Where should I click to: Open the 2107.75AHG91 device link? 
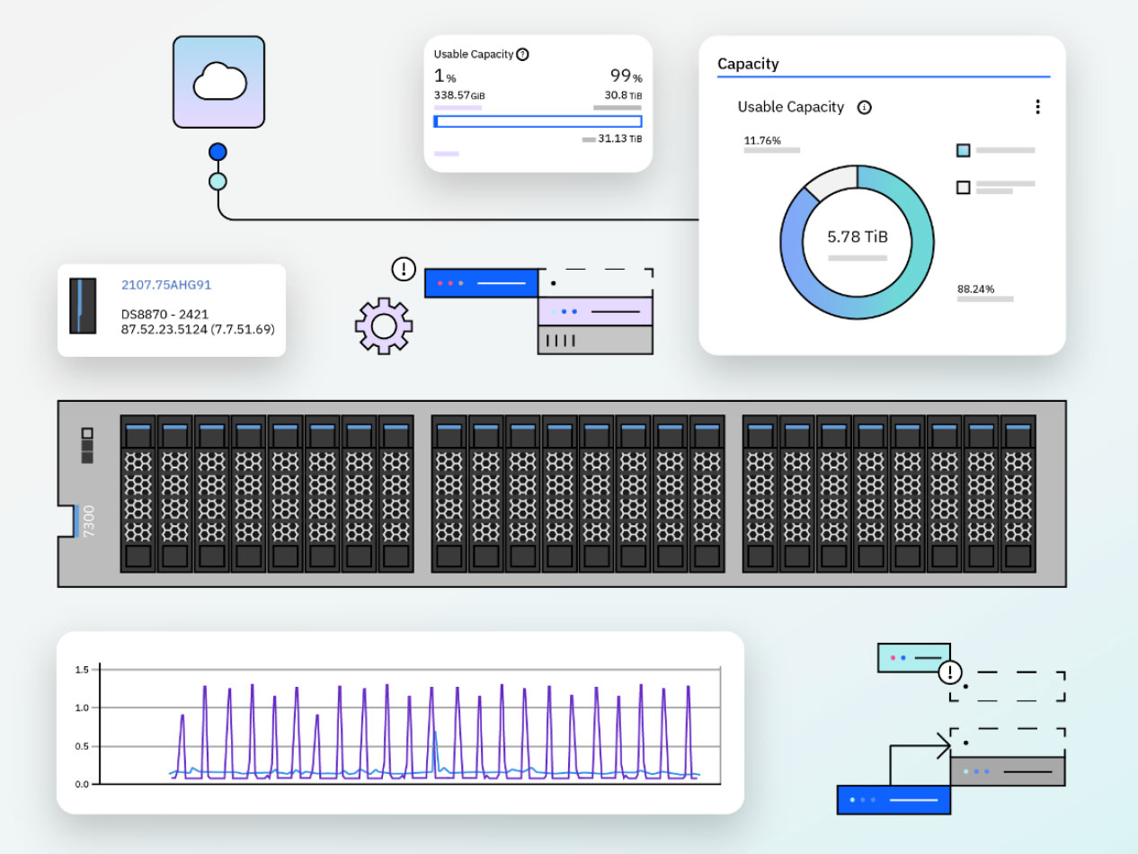coord(165,284)
